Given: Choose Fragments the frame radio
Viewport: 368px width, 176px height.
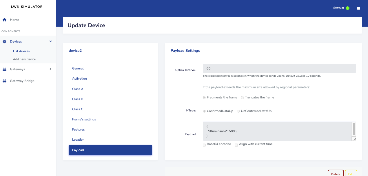Looking at the screenshot, I should [x=204, y=98].
